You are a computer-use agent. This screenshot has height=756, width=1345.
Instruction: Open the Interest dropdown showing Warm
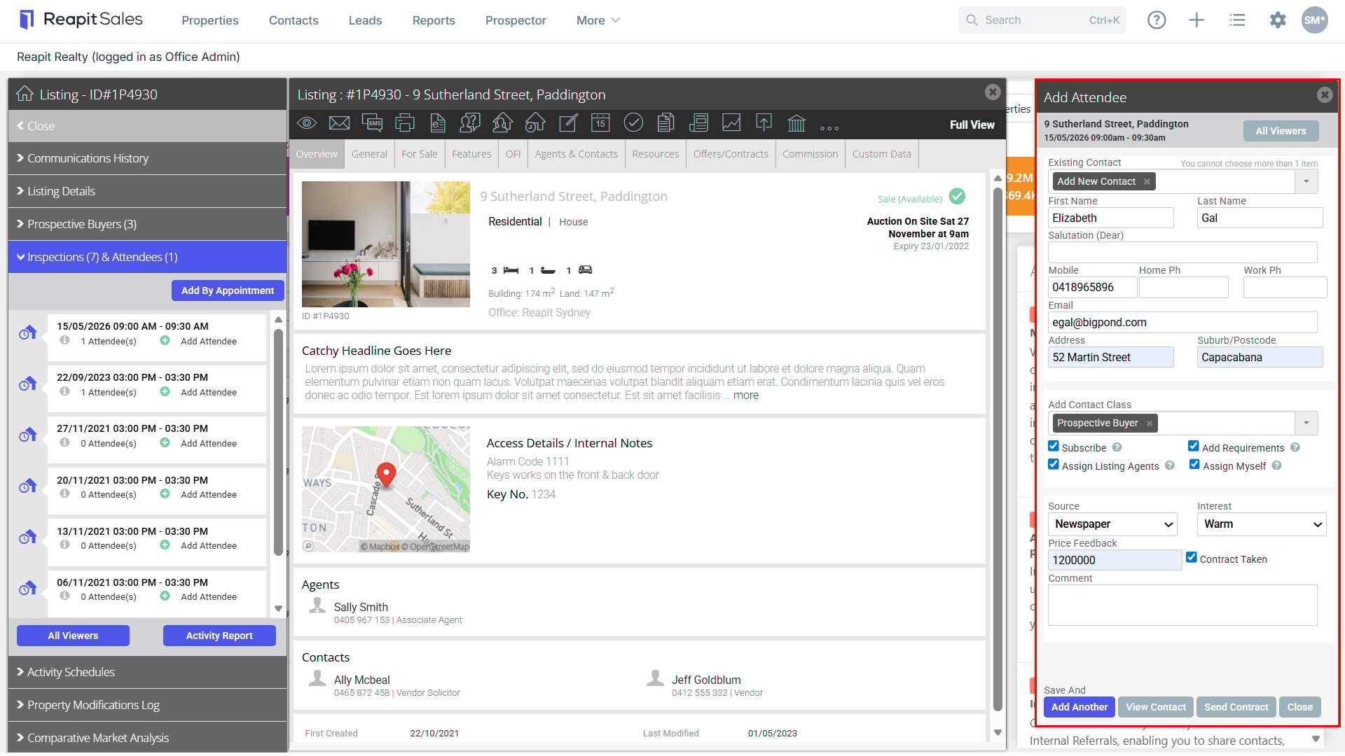[x=1262, y=524]
